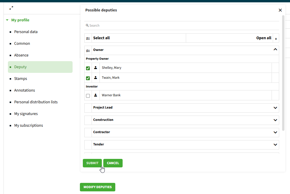This screenshot has height=194, width=290.
Task: Collapse the Owner group
Action: 275,50
